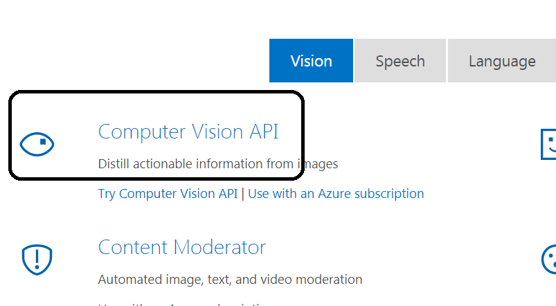Click the word 'Try' in the Computer Vision link
The image size is (556, 306).
pos(107,193)
